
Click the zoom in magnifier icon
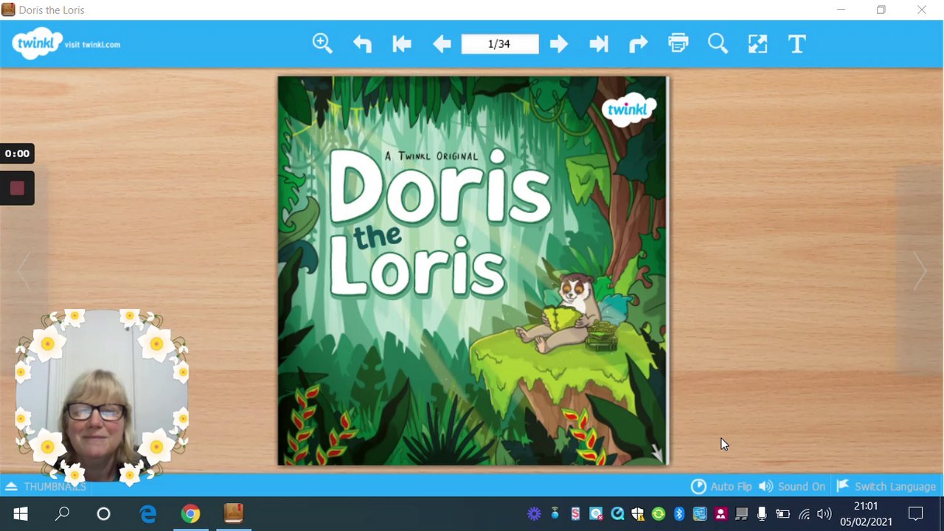click(322, 44)
